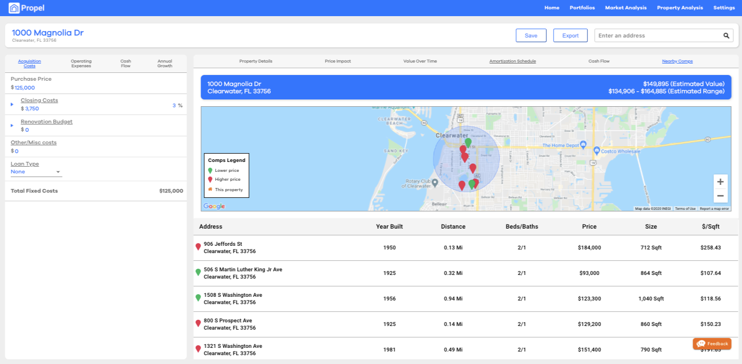Viewport: 742px width, 364px height.
Task: Switch to Annual Growth tab
Action: point(165,64)
